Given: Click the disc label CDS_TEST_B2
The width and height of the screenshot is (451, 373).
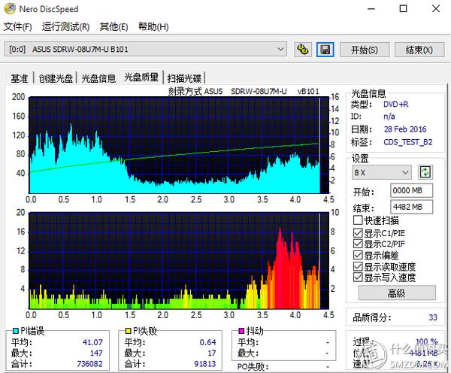Looking at the screenshot, I should [408, 142].
